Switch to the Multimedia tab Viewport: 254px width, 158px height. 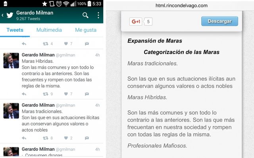tap(49, 30)
